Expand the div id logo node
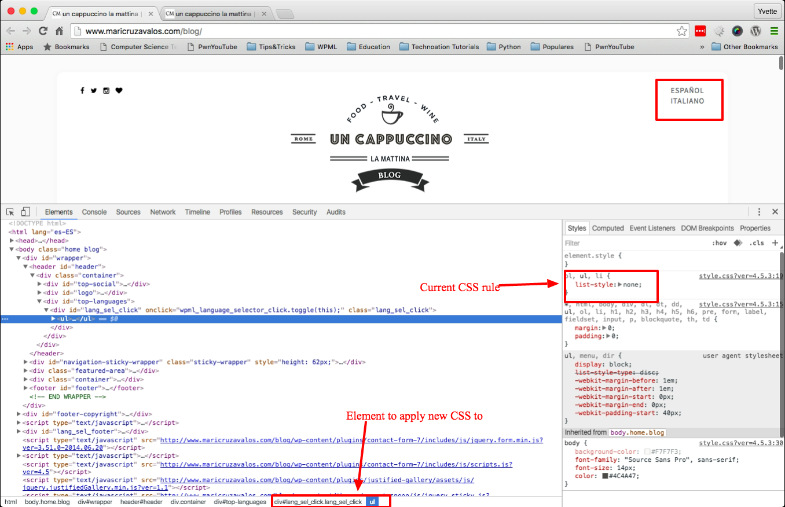Image resolution: width=785 pixels, height=507 pixels. [39, 293]
